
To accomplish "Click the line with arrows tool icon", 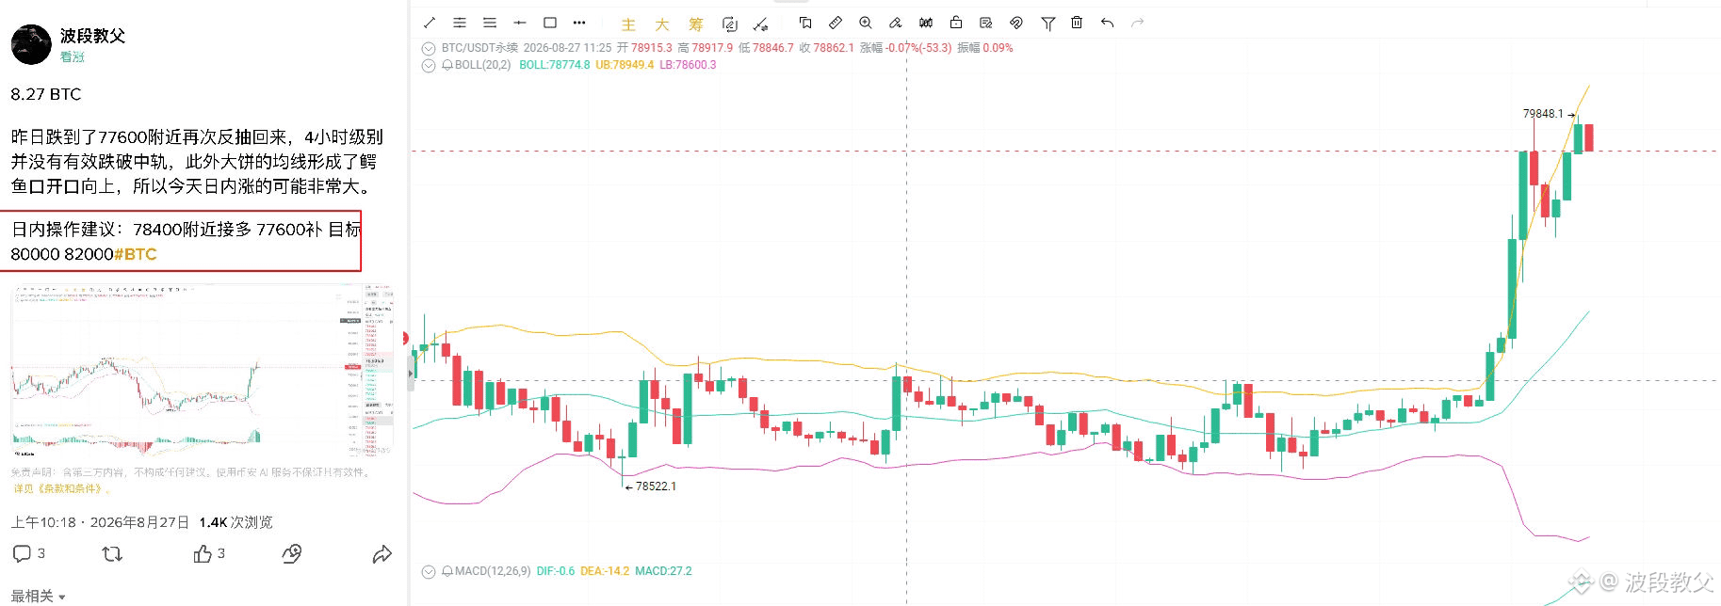I will 761,24.
